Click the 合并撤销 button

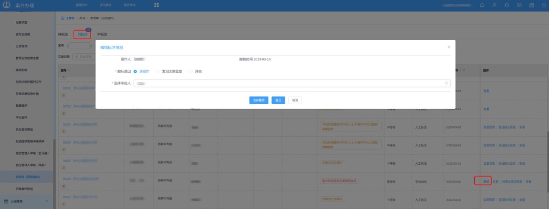point(259,100)
